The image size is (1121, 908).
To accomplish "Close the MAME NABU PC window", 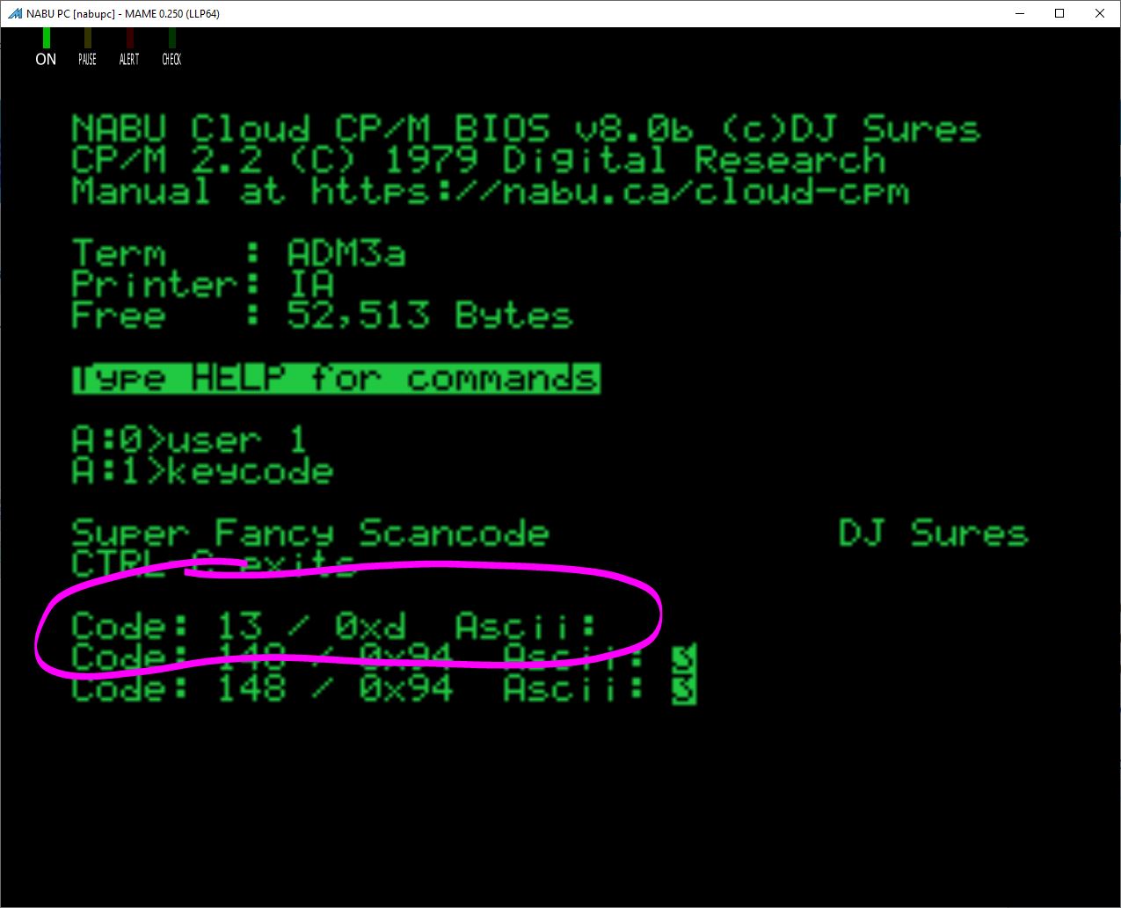I will tap(1101, 13).
